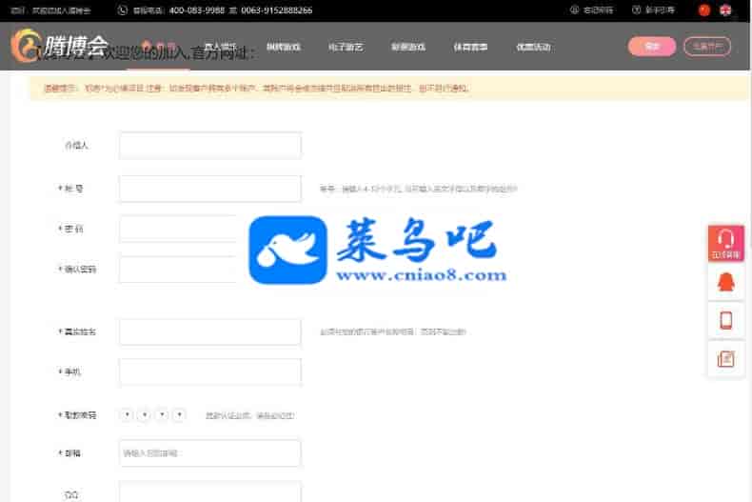Click the hint text beside the real name field

pyautogui.click(x=393, y=331)
